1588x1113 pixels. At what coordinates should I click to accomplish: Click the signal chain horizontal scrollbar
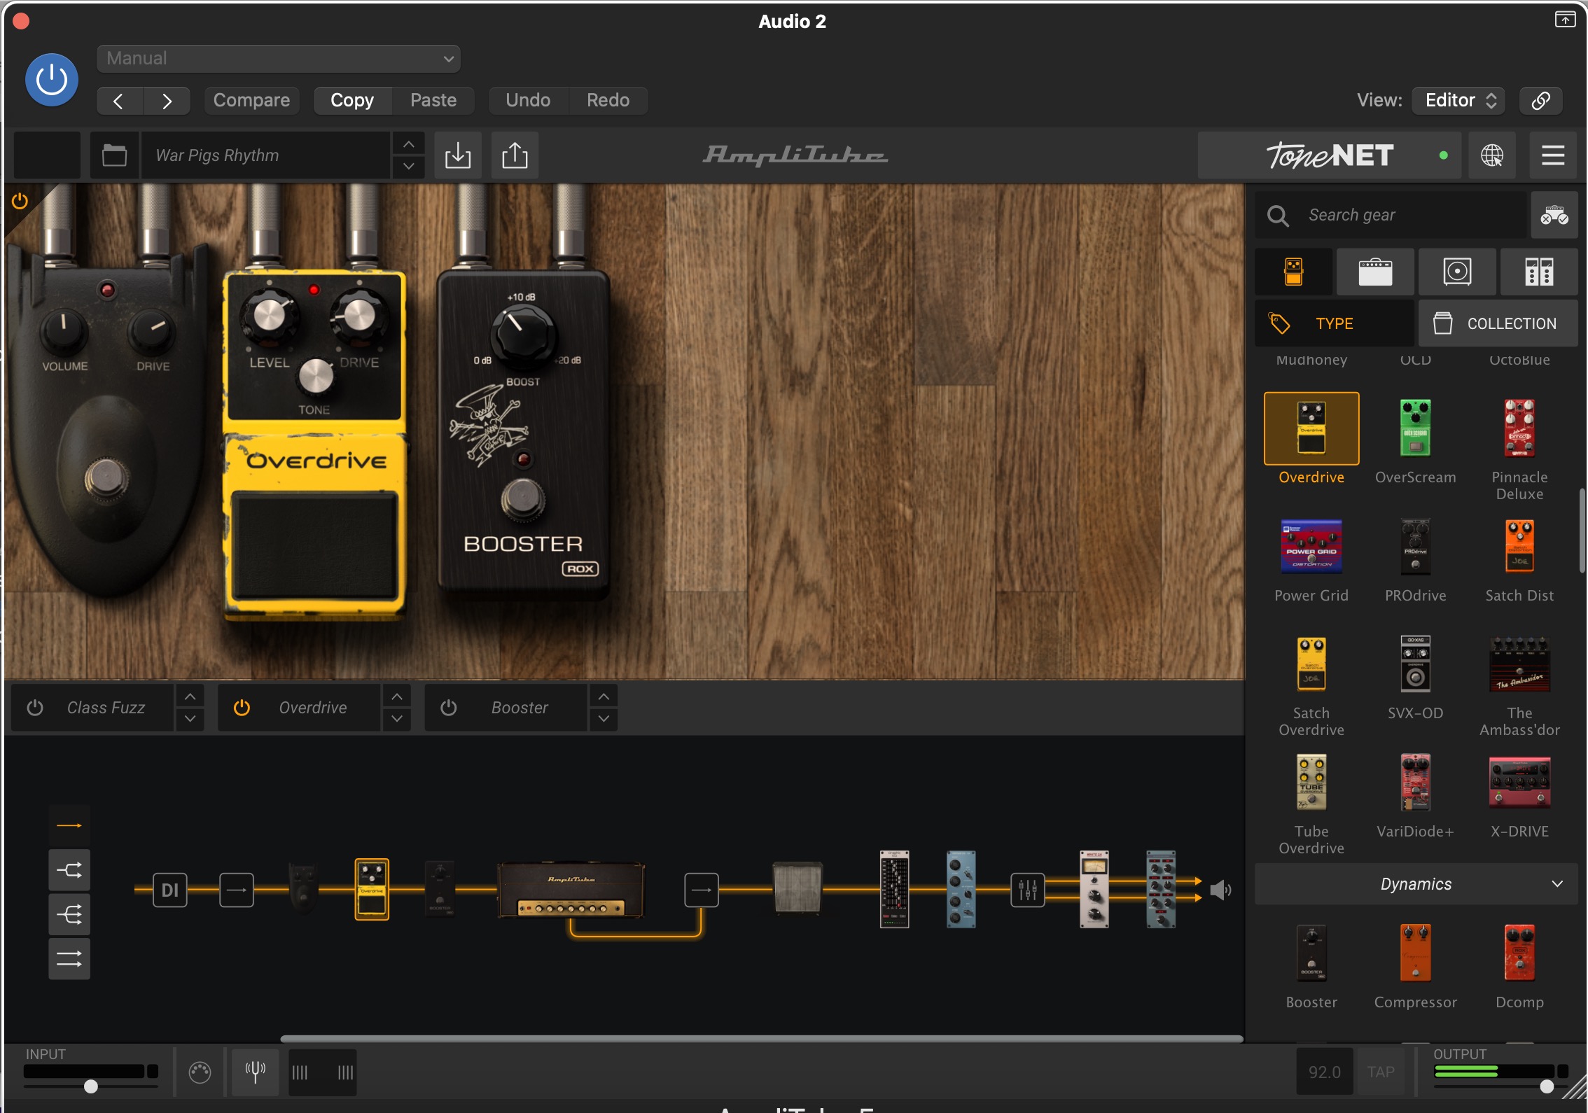click(x=761, y=1039)
